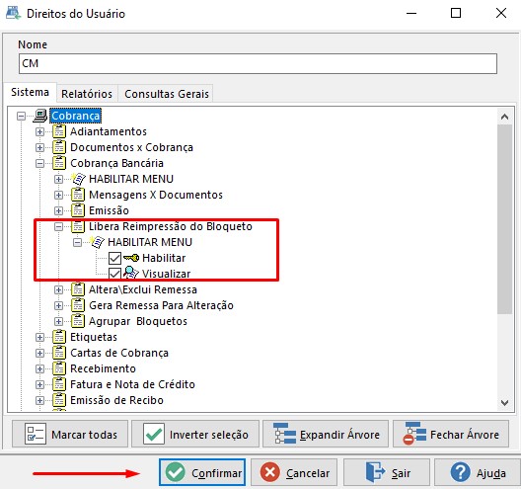521x489 pixels.
Task: Expand the Altera\Exclui Remessa node
Action: 58,289
